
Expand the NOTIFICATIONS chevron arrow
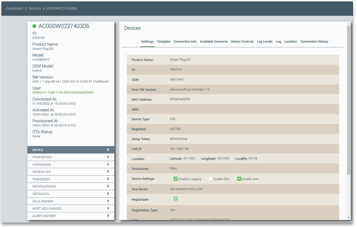108,186
